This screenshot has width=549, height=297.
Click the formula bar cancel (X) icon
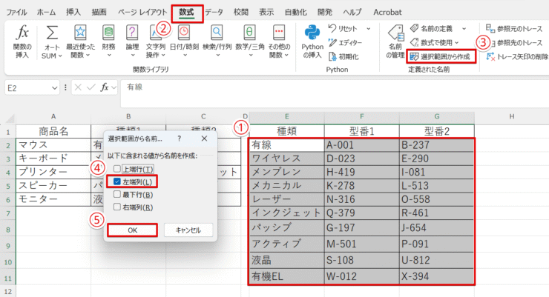click(x=78, y=87)
